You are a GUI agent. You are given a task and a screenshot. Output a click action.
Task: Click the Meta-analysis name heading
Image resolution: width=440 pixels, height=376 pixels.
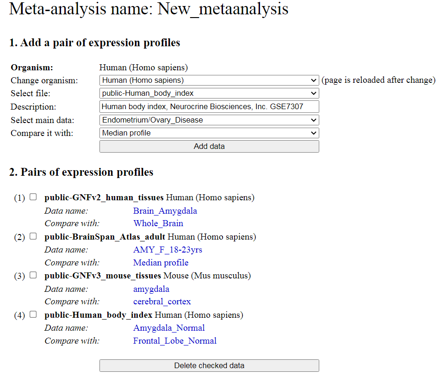click(x=149, y=9)
